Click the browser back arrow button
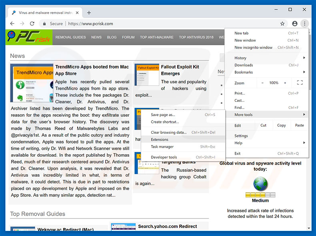 [x=12, y=24]
